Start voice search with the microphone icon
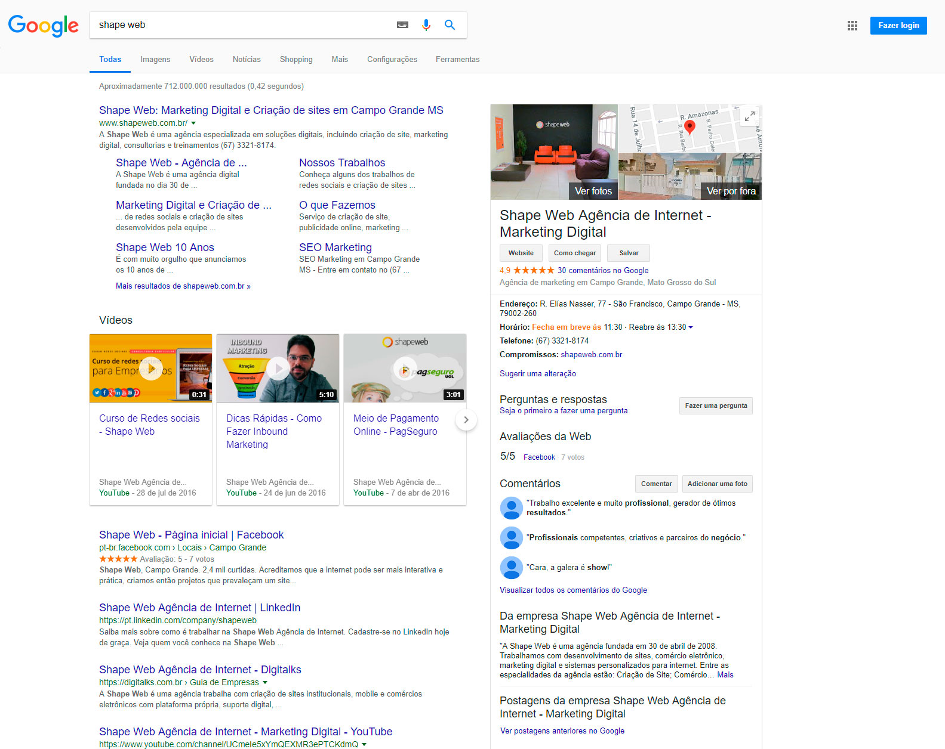 point(426,25)
